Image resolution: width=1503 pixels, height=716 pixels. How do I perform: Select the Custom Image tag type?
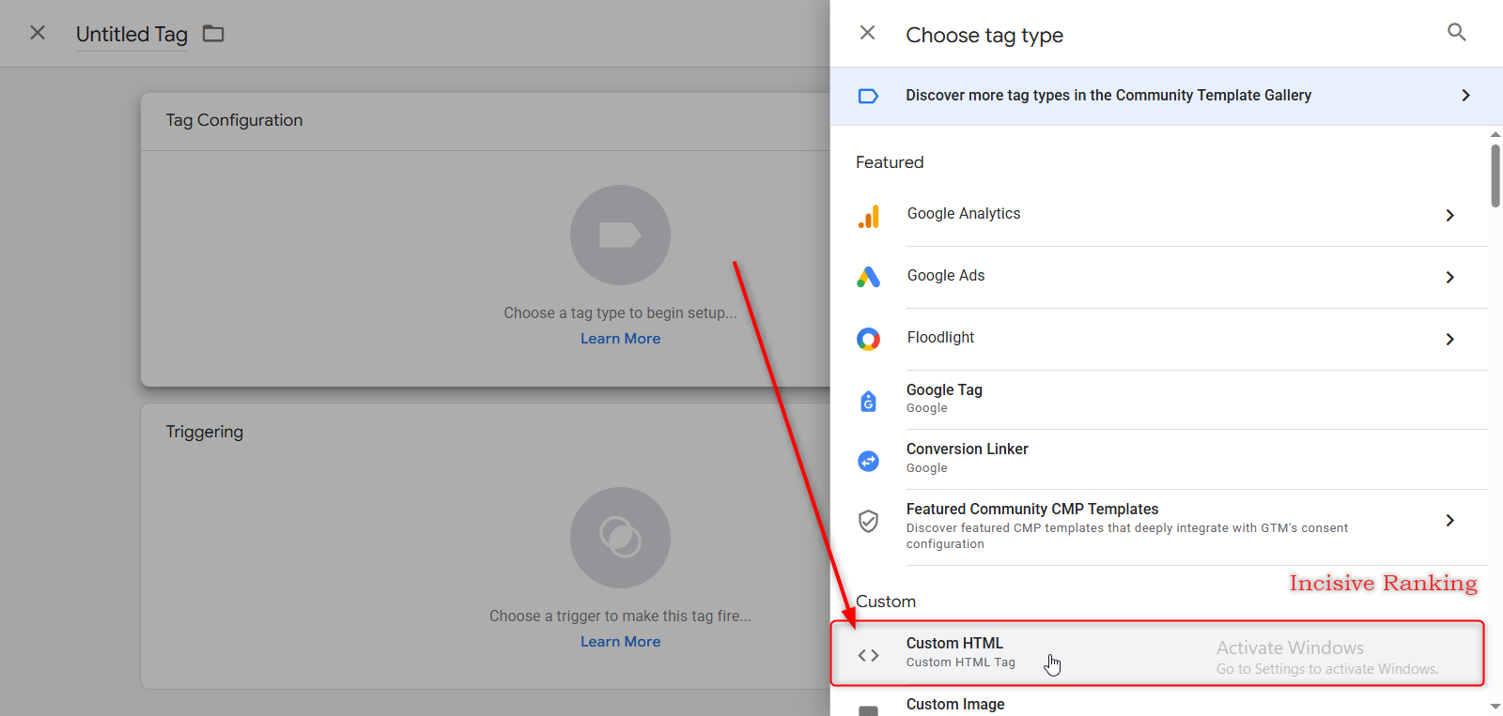(x=1159, y=704)
